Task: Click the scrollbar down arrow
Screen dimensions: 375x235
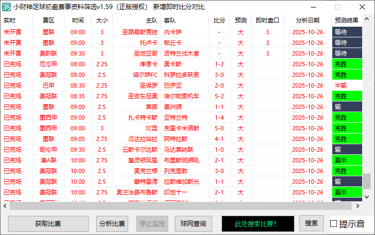Action: click(x=366, y=205)
